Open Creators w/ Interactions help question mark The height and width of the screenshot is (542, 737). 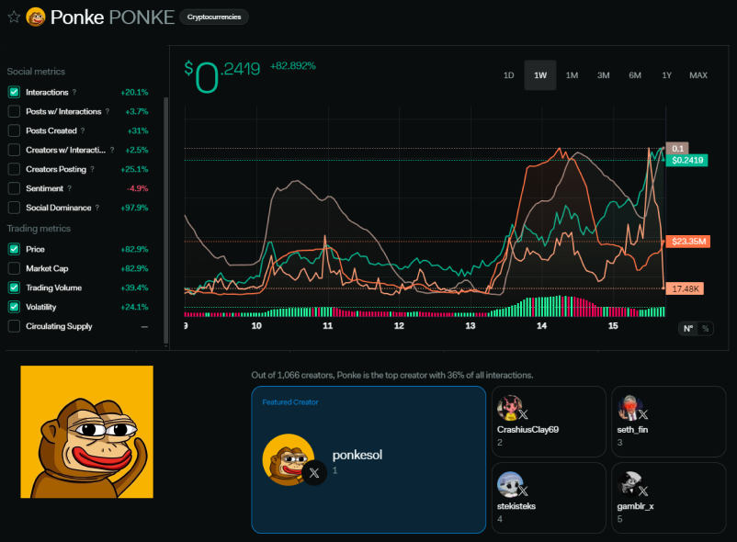(112, 150)
